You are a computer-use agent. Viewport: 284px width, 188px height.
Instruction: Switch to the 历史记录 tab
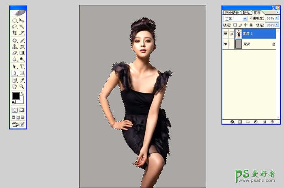click(232, 13)
